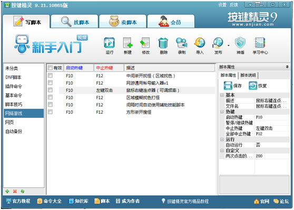The image size is (294, 210).
Task: Check the 网游通用帐号输入器v1 checkbox
Action: 50,83
